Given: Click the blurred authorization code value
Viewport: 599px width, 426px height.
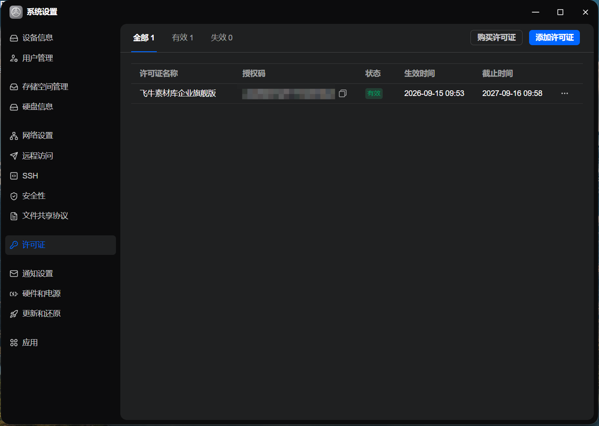Looking at the screenshot, I should (x=288, y=94).
